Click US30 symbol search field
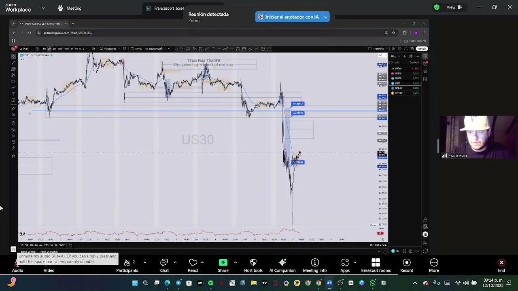Image resolution: width=518 pixels, height=291 pixels. click(x=26, y=48)
